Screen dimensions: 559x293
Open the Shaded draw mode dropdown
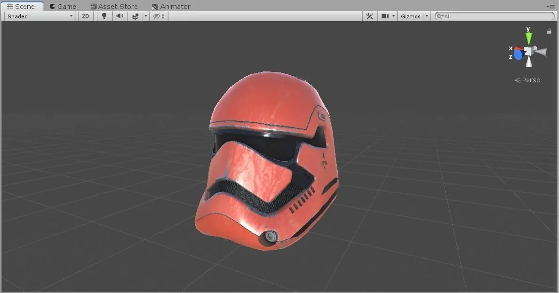tap(40, 16)
